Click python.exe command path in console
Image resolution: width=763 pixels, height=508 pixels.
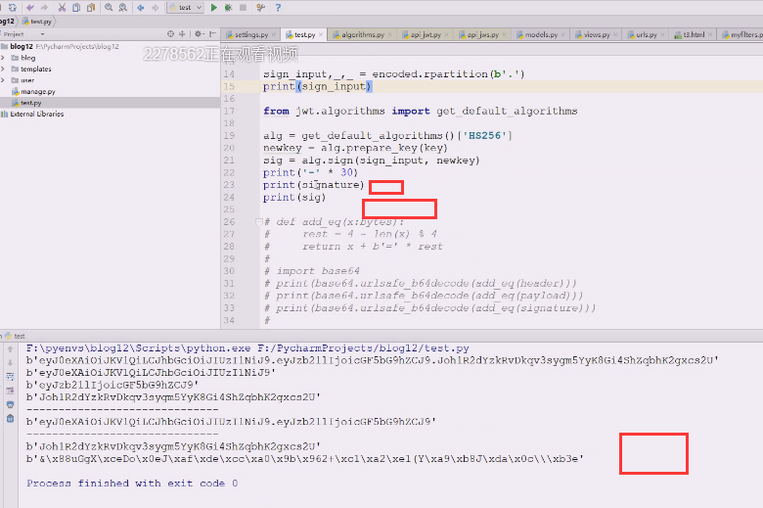[x=139, y=348]
